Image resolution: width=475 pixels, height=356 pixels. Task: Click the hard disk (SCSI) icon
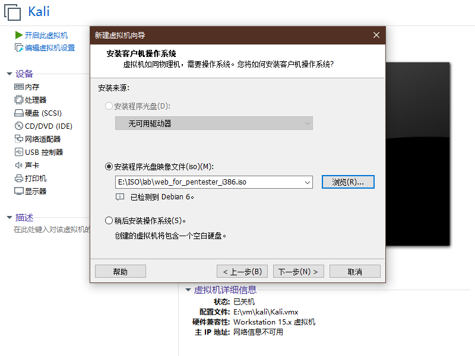click(x=19, y=113)
